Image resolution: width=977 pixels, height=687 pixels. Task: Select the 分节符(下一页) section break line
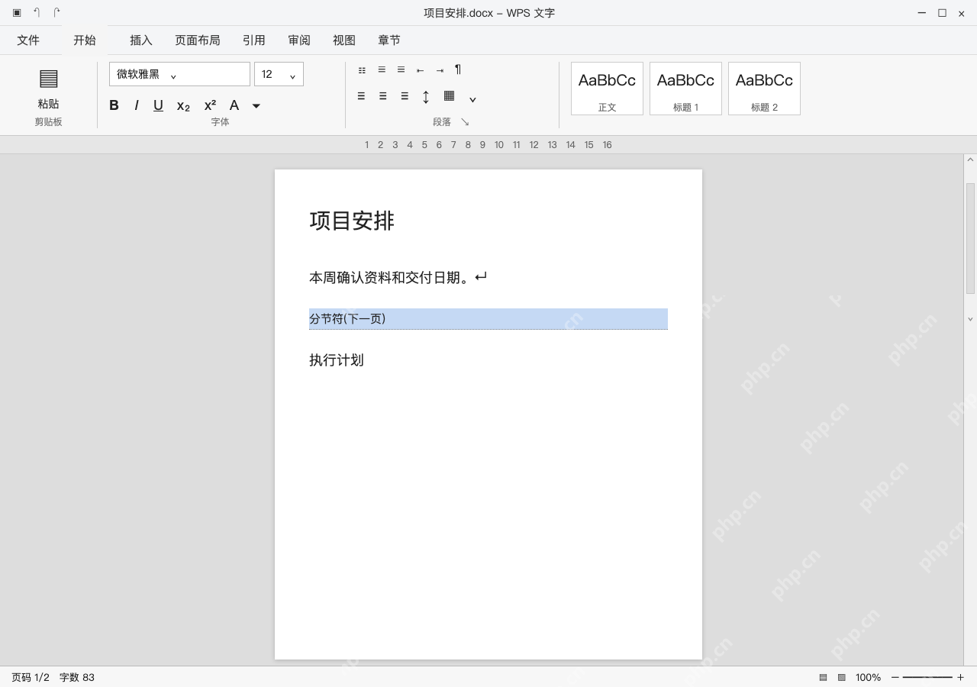pos(488,319)
